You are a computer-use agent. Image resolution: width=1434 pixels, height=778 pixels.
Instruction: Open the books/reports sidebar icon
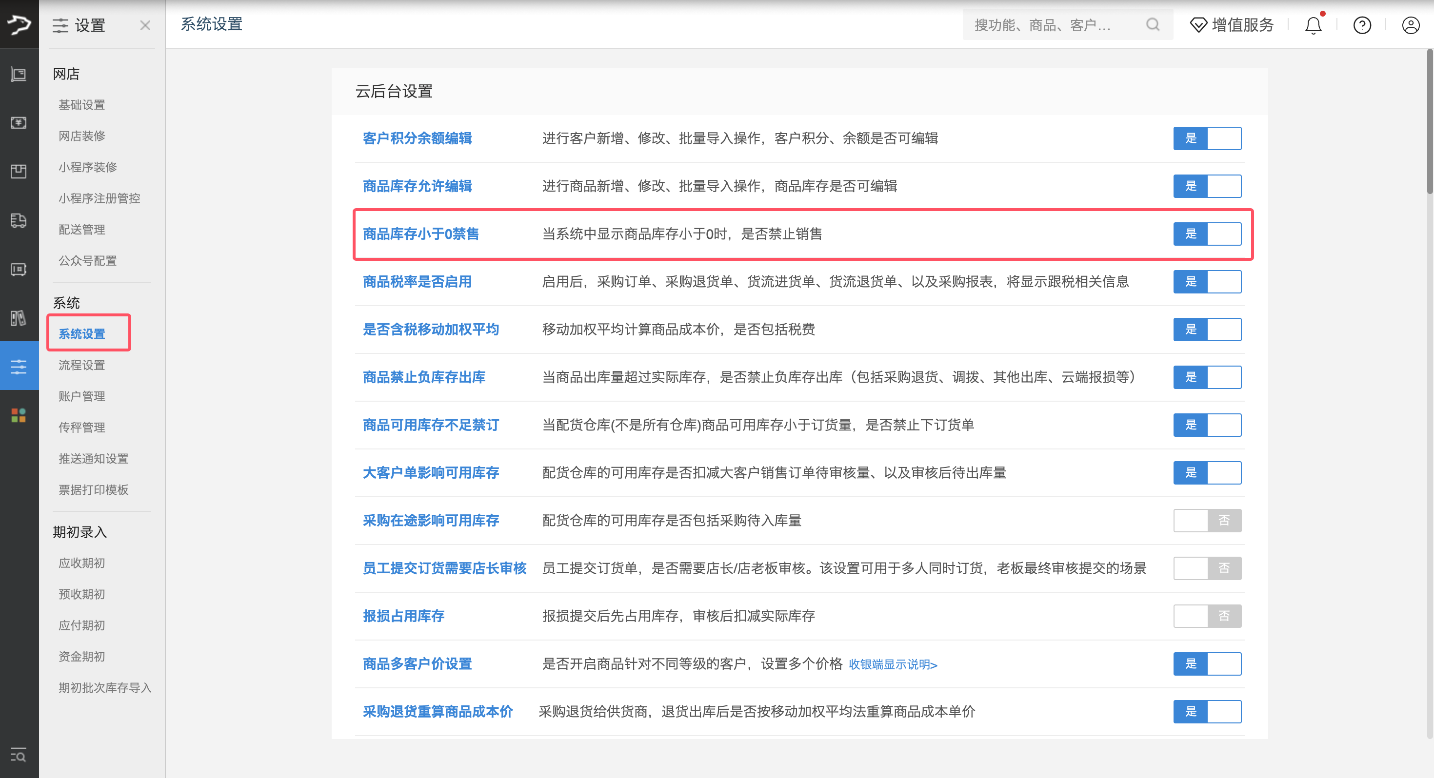coord(19,318)
